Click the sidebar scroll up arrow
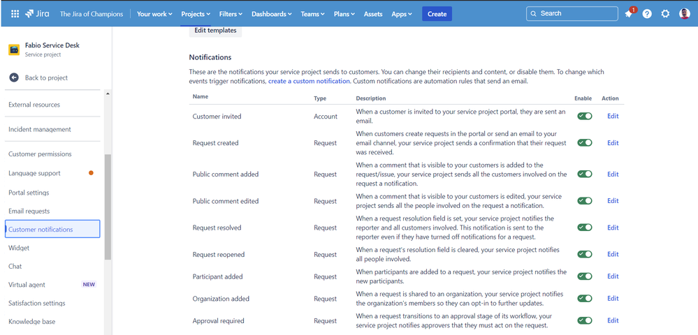The width and height of the screenshot is (698, 335). pyautogui.click(x=108, y=94)
